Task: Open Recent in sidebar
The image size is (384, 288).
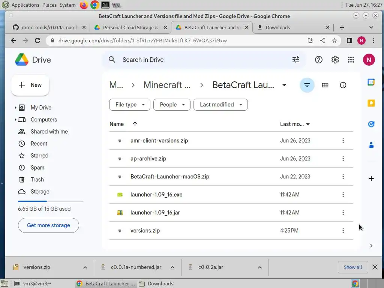Action: point(39,144)
